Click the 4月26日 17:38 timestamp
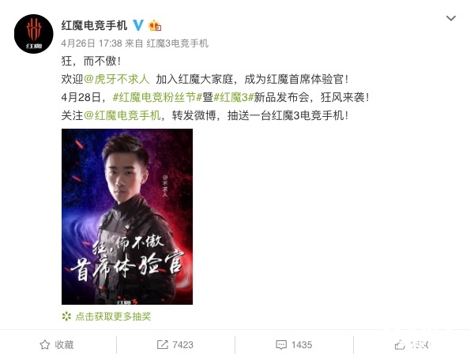Viewport: 470px width, 360px height. (x=92, y=43)
